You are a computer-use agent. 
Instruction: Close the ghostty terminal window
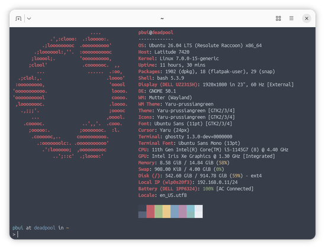pos(307,18)
